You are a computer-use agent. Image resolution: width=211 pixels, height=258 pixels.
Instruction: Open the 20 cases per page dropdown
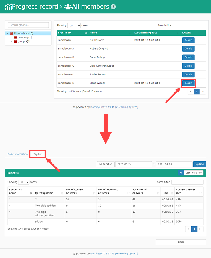coord(74,26)
